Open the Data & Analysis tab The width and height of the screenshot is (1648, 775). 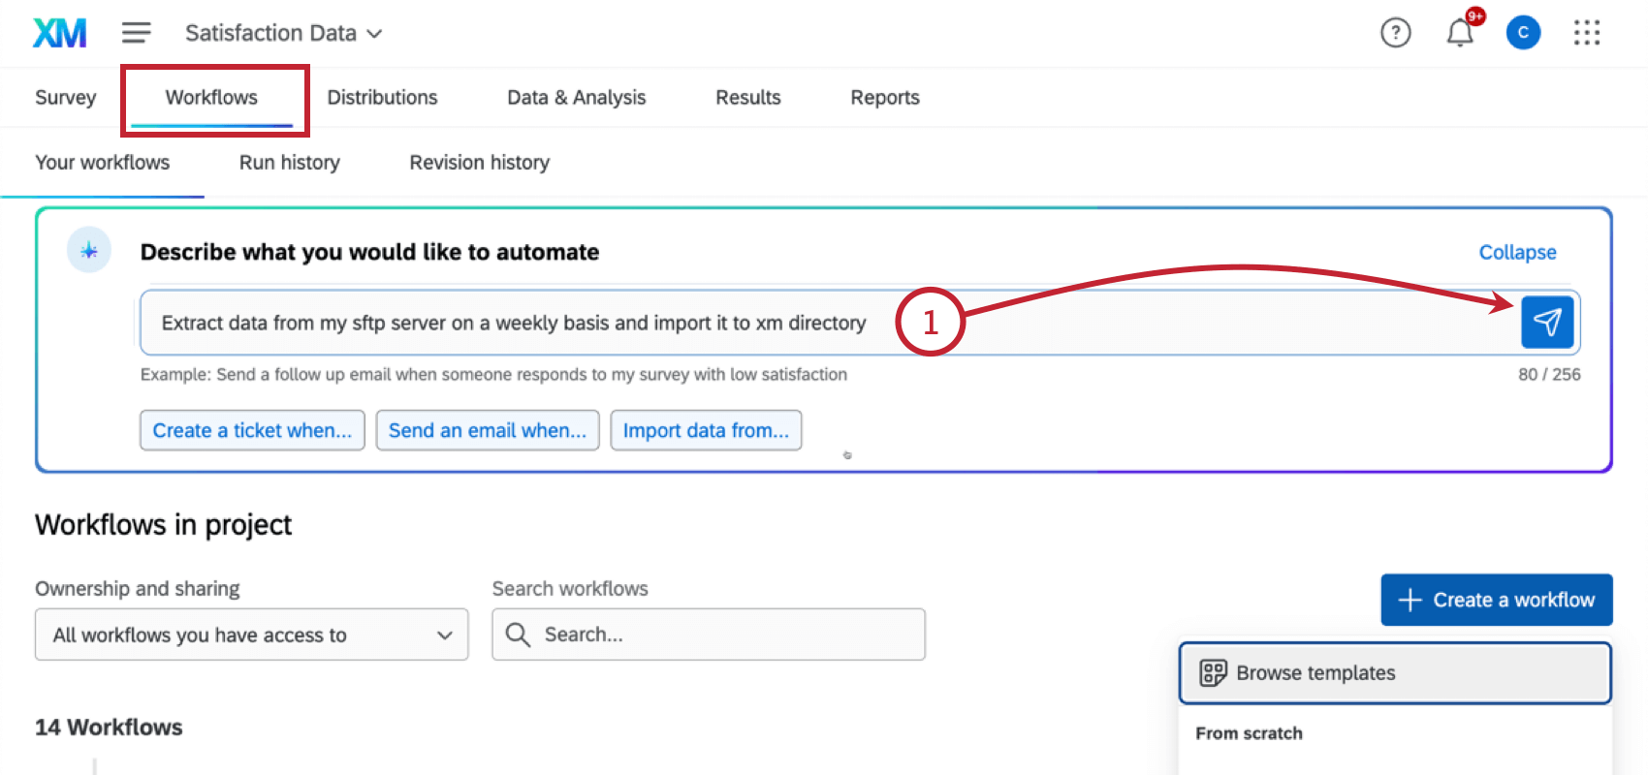click(x=576, y=98)
